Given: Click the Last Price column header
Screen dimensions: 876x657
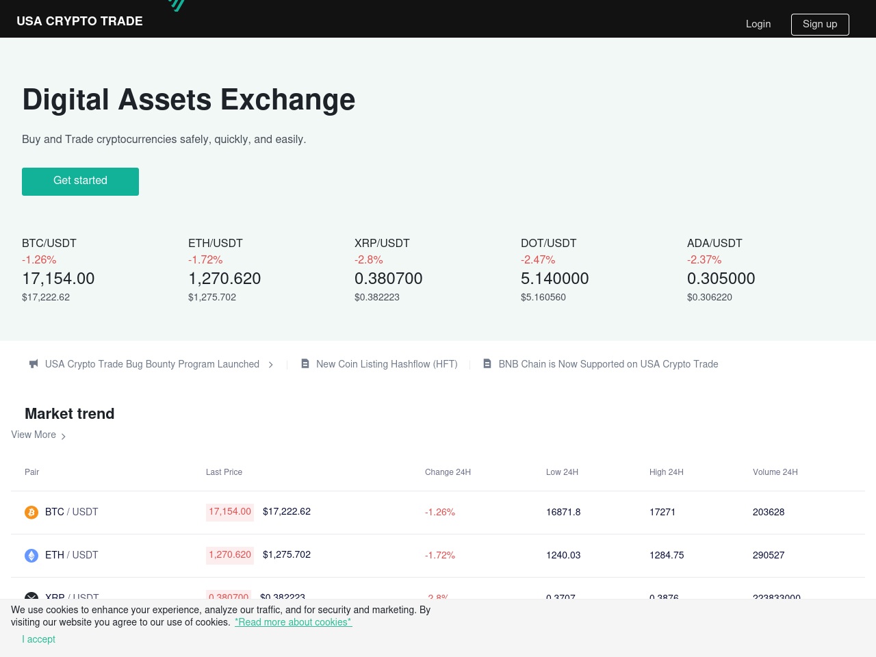Looking at the screenshot, I should 224,472.
